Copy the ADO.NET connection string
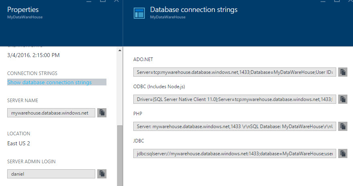Image resolution: width=353 pixels, height=186 pixels. click(343, 72)
